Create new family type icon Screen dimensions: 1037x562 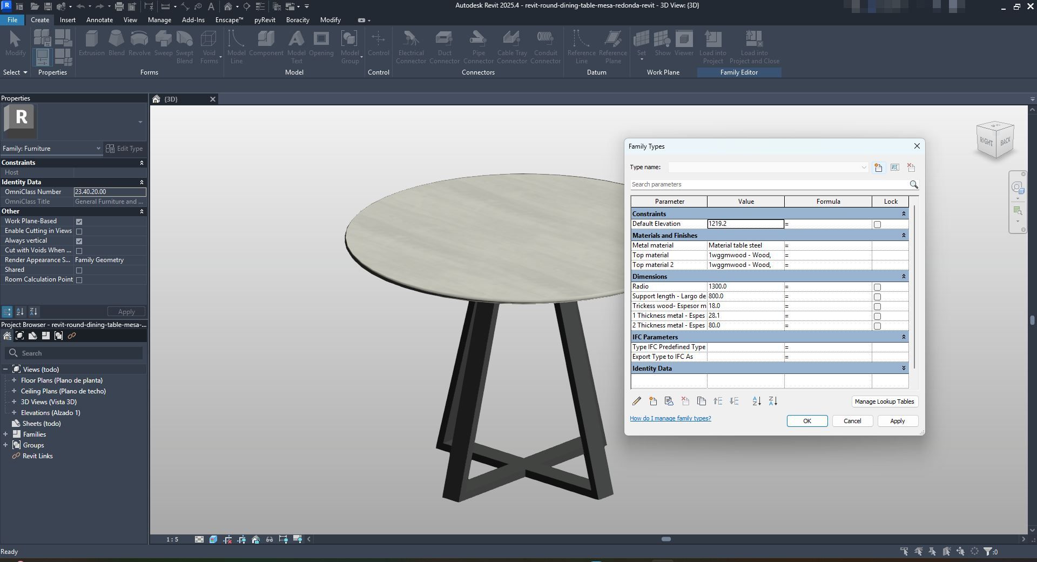click(x=878, y=168)
